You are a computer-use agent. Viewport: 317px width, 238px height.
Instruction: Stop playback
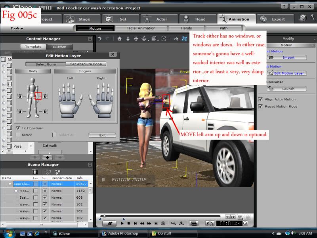[x=128, y=223]
